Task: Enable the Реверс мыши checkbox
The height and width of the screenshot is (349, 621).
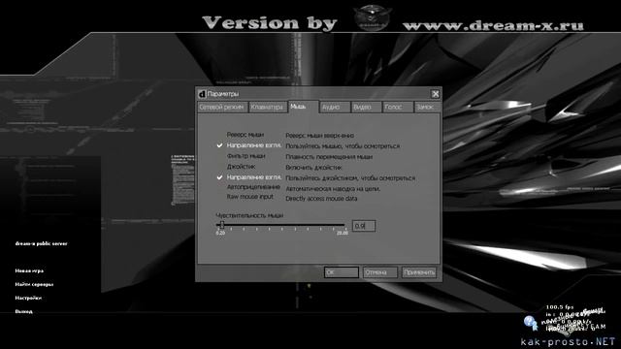Action: click(x=220, y=135)
